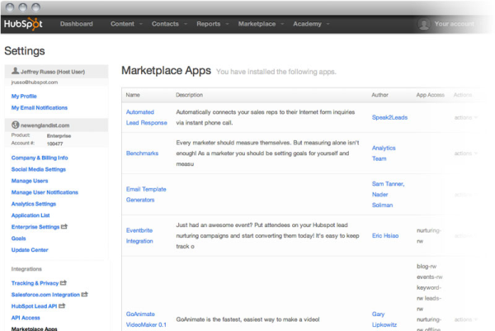Open the Academy menu
The width and height of the screenshot is (495, 331).
pyautogui.click(x=310, y=25)
